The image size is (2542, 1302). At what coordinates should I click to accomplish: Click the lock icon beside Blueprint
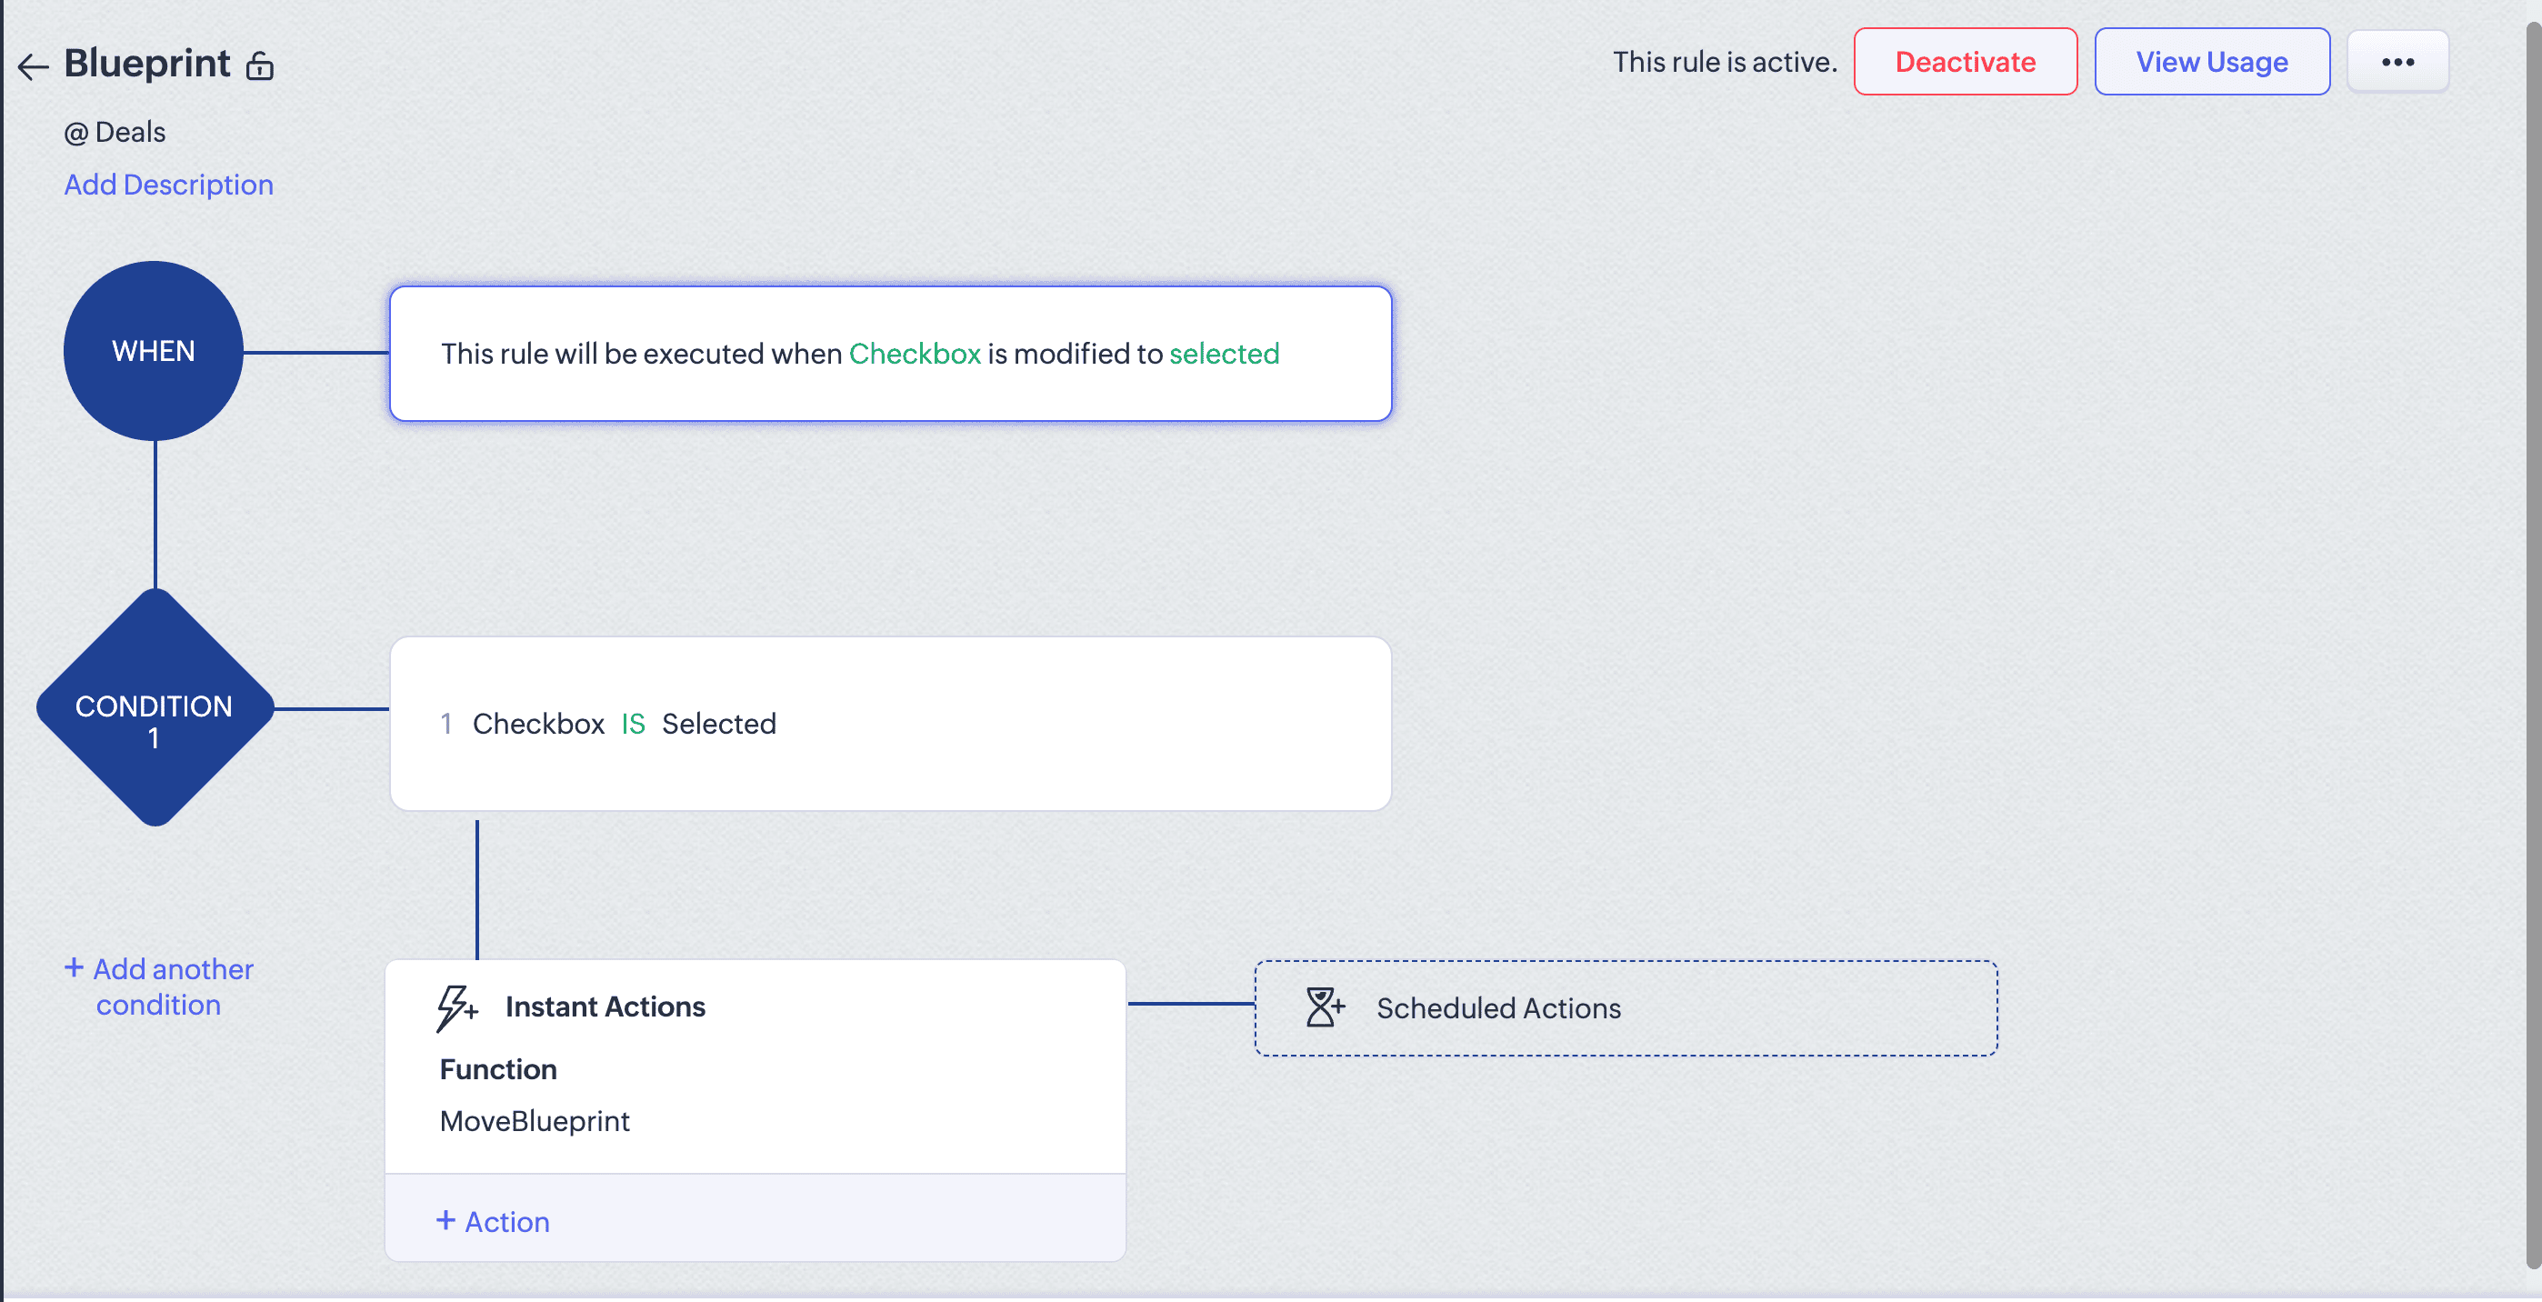259,66
